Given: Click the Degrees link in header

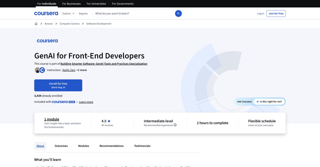Looking at the screenshot, I should click(x=83, y=13).
